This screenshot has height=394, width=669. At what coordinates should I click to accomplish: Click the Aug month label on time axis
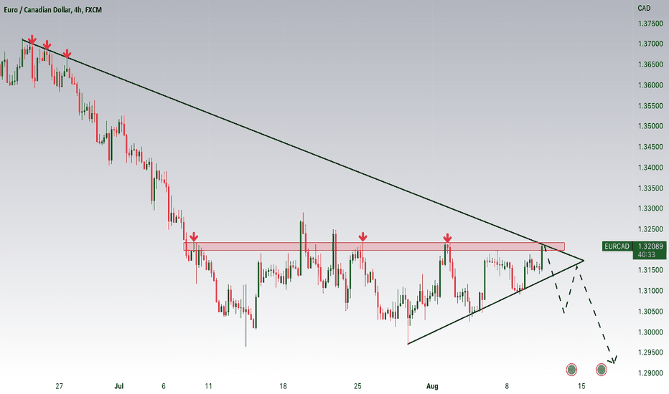pyautogui.click(x=432, y=386)
